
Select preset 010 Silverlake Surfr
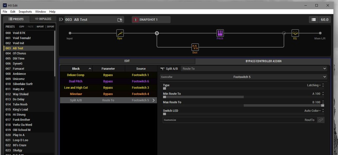pos(29,84)
